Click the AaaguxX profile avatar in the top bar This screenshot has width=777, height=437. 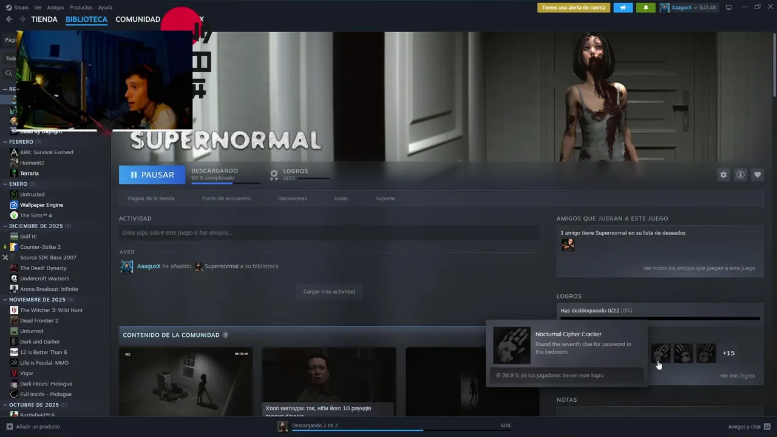pyautogui.click(x=664, y=7)
